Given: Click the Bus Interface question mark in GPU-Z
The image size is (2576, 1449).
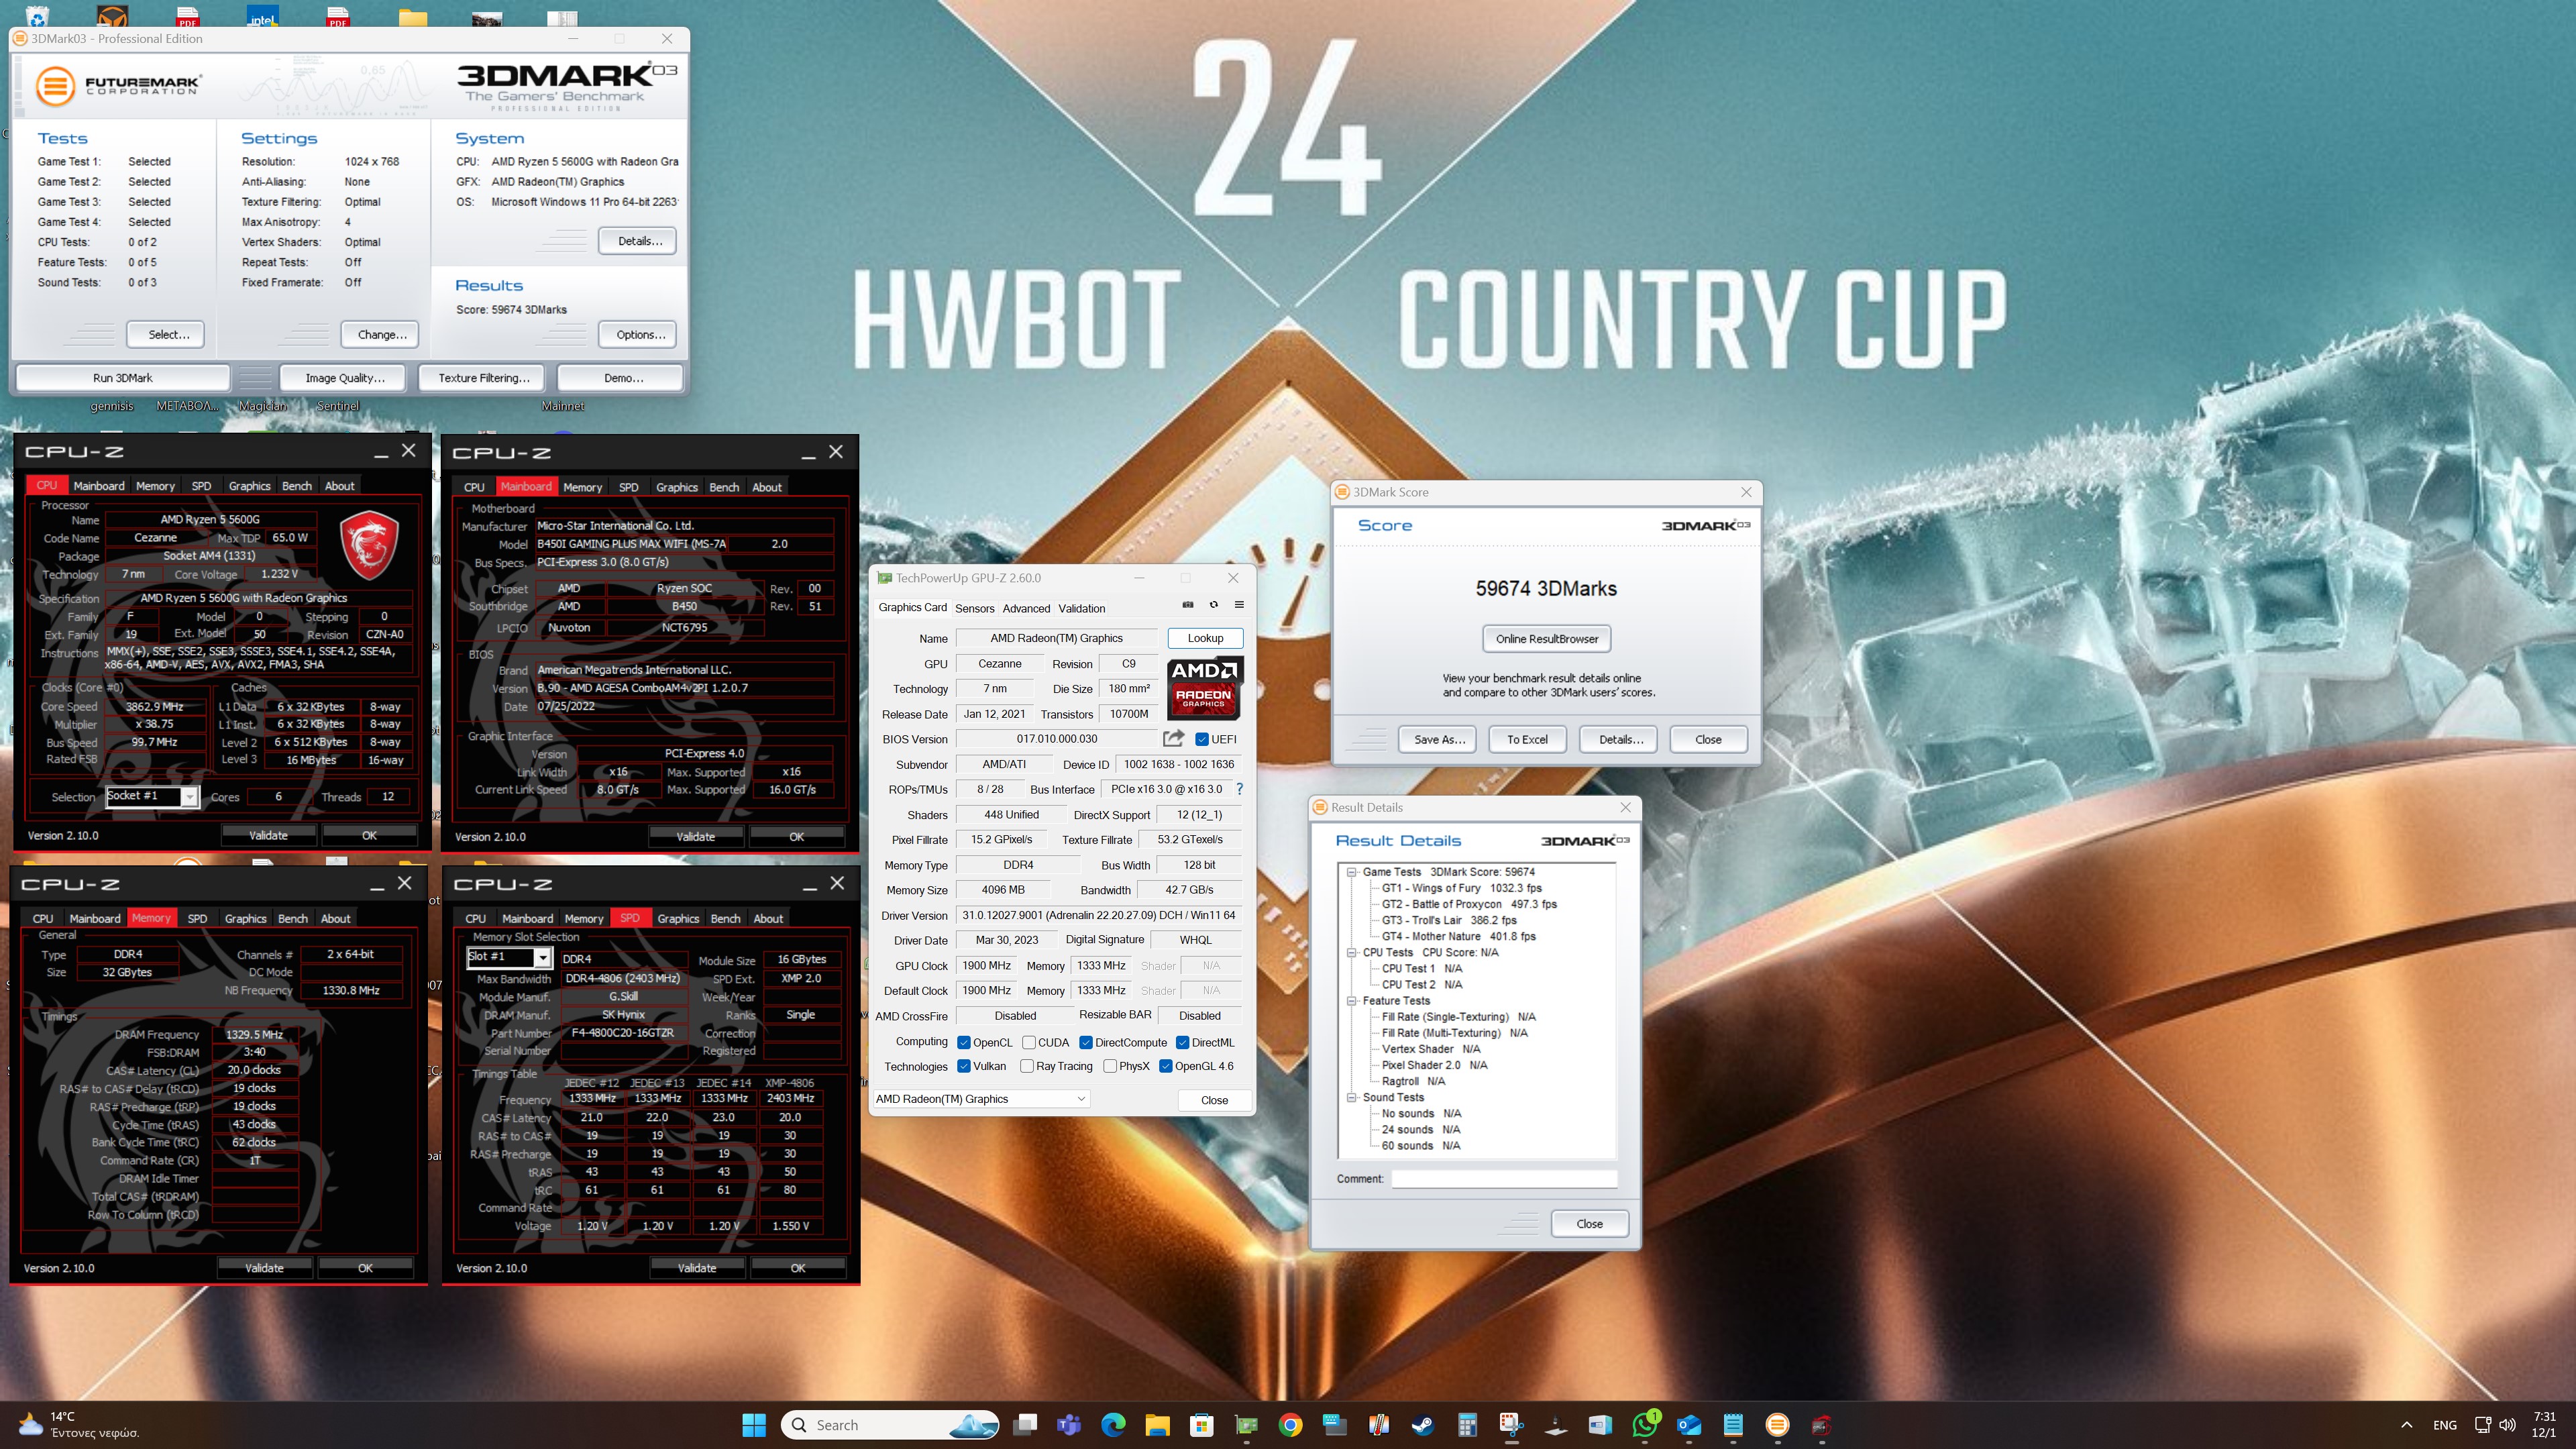Looking at the screenshot, I should click(x=1240, y=789).
